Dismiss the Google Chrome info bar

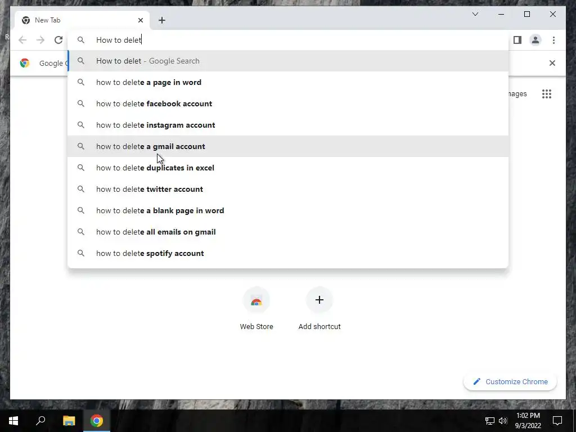tap(552, 63)
